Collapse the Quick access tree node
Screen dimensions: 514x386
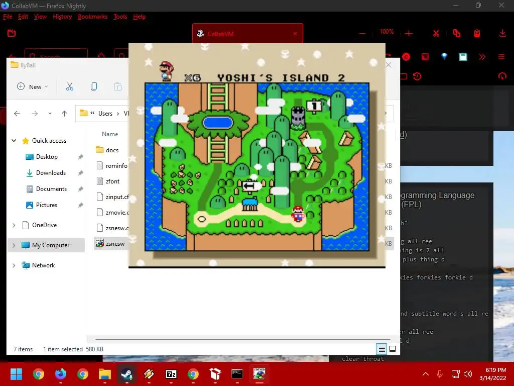(x=14, y=141)
